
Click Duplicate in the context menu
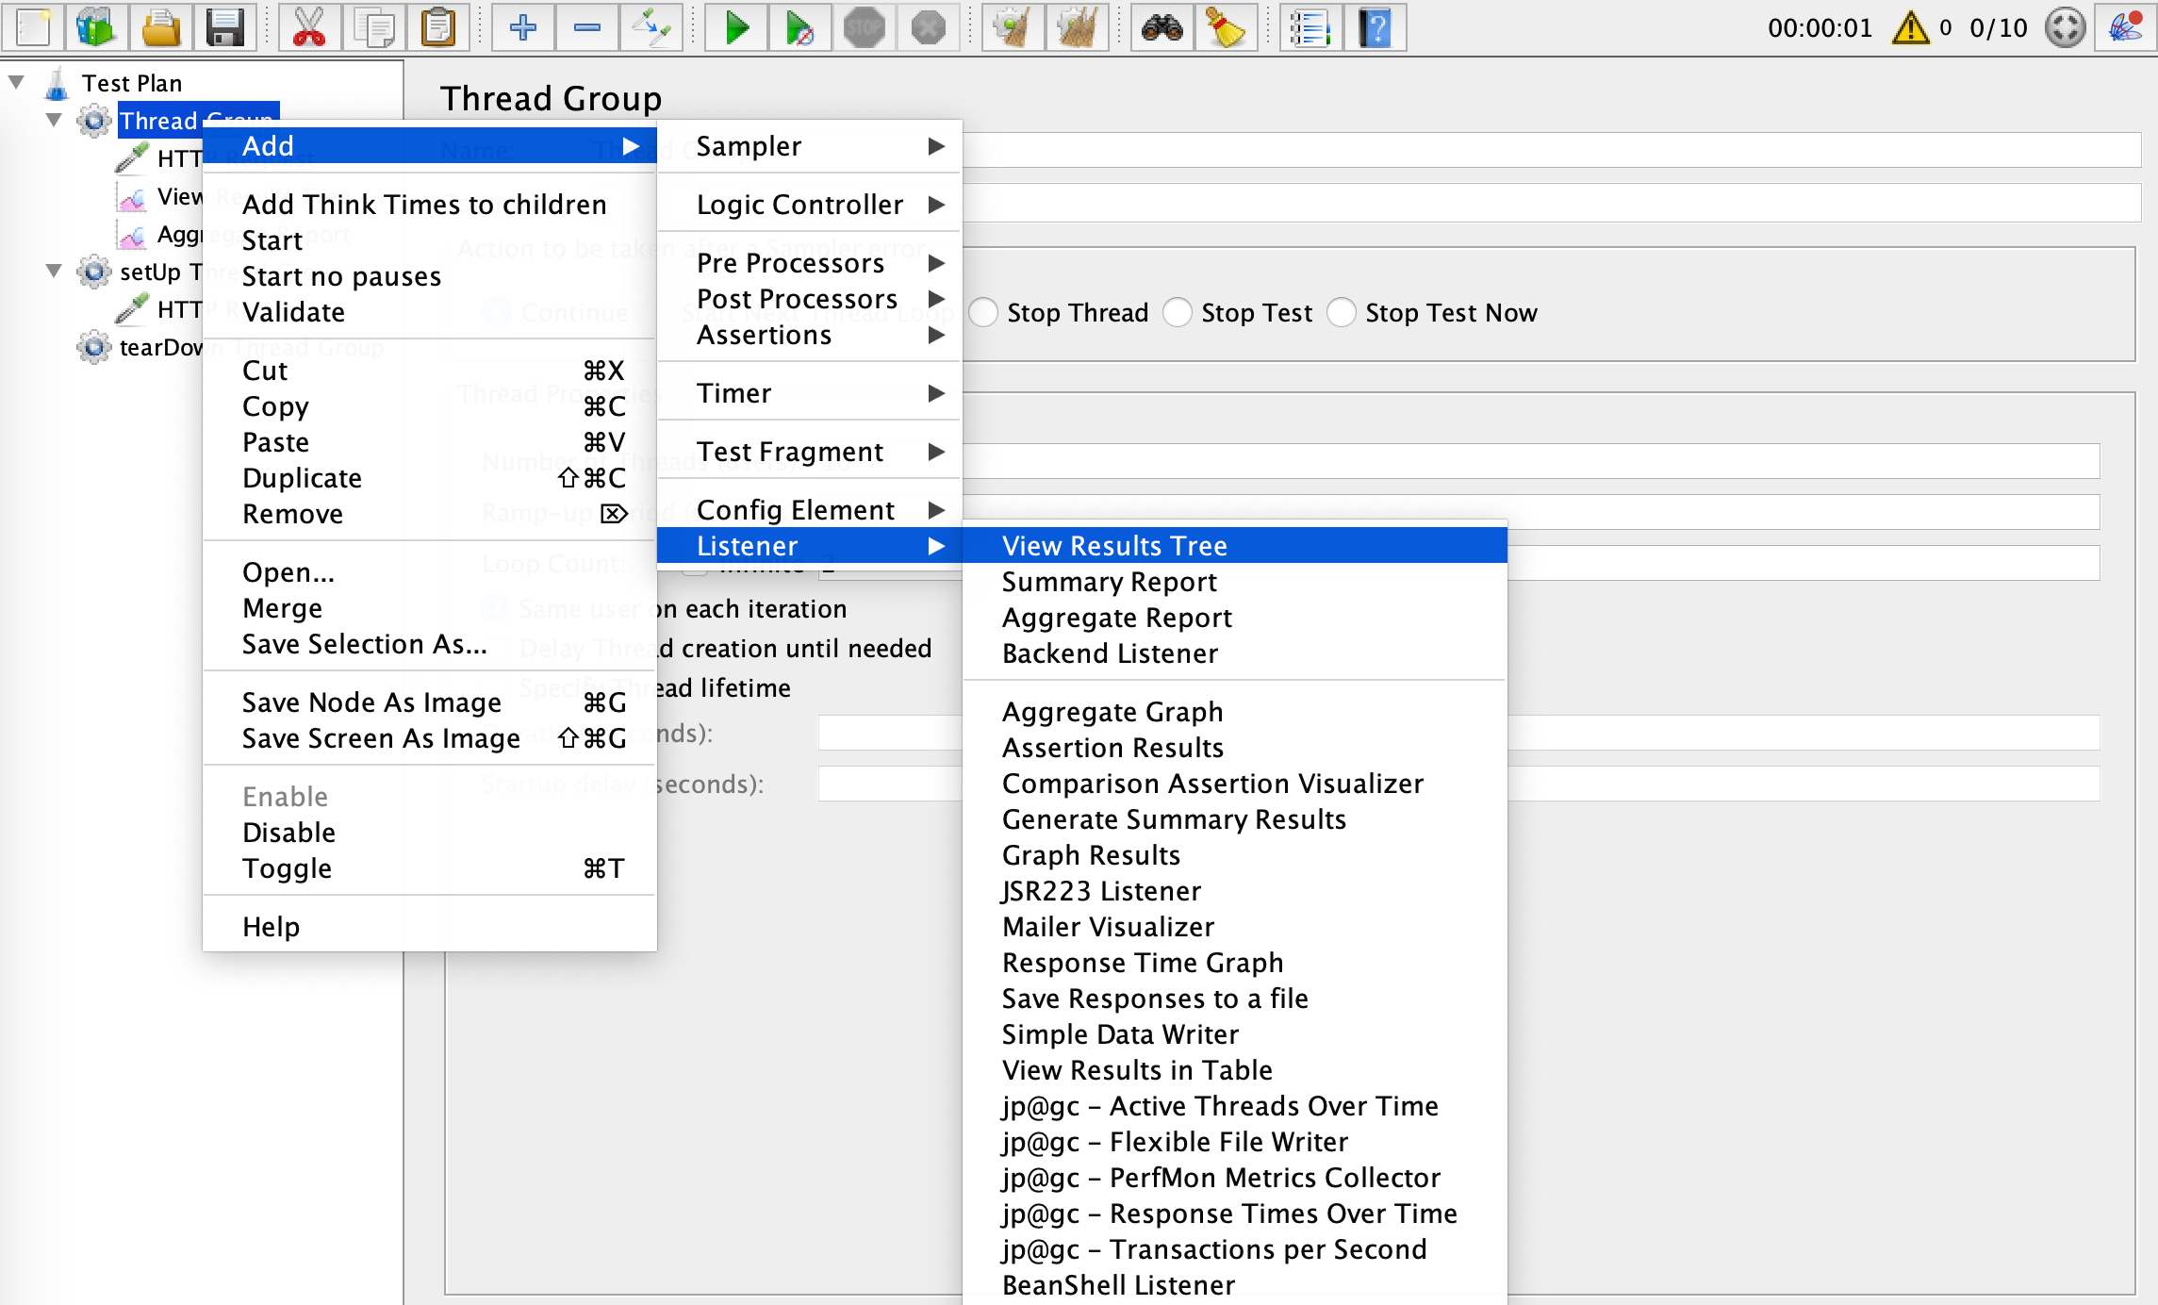pyautogui.click(x=302, y=478)
